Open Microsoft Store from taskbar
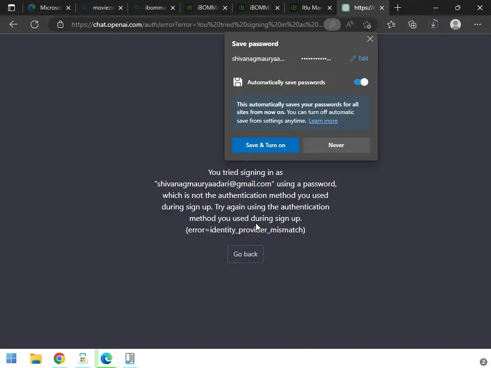The height and width of the screenshot is (368, 491). 82,358
